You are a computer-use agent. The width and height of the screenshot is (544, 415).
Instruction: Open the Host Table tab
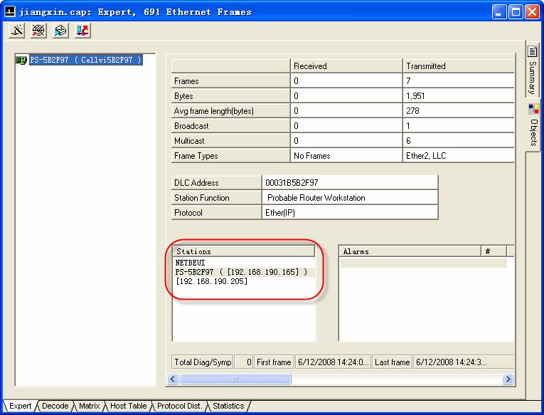point(128,406)
